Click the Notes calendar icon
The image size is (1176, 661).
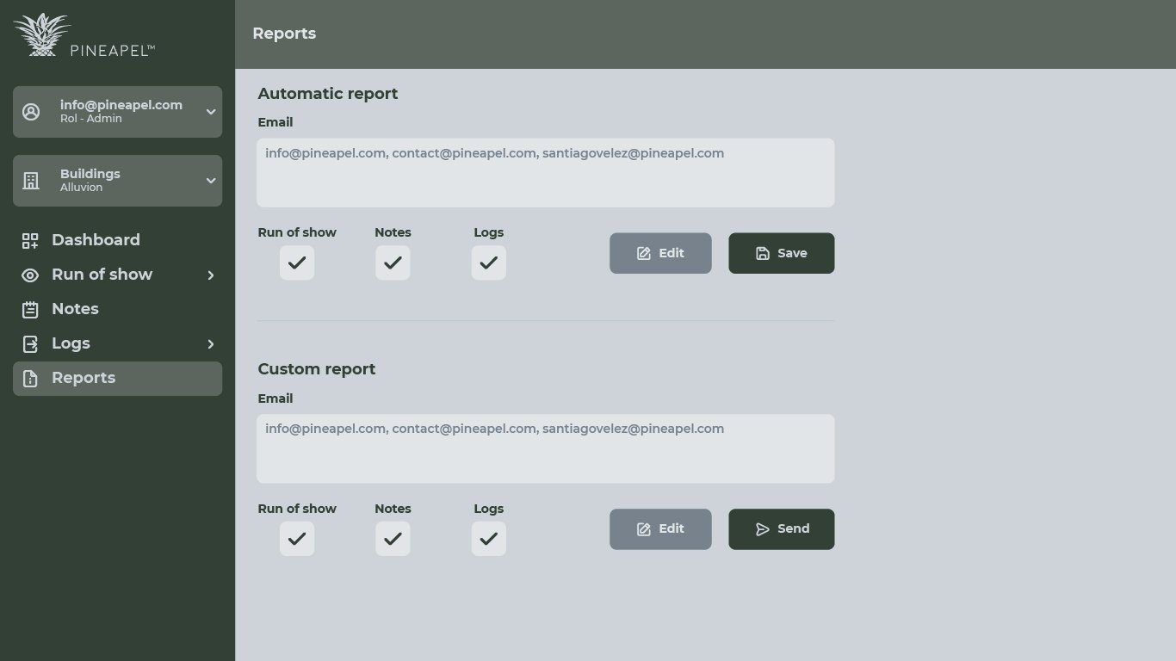tap(30, 310)
